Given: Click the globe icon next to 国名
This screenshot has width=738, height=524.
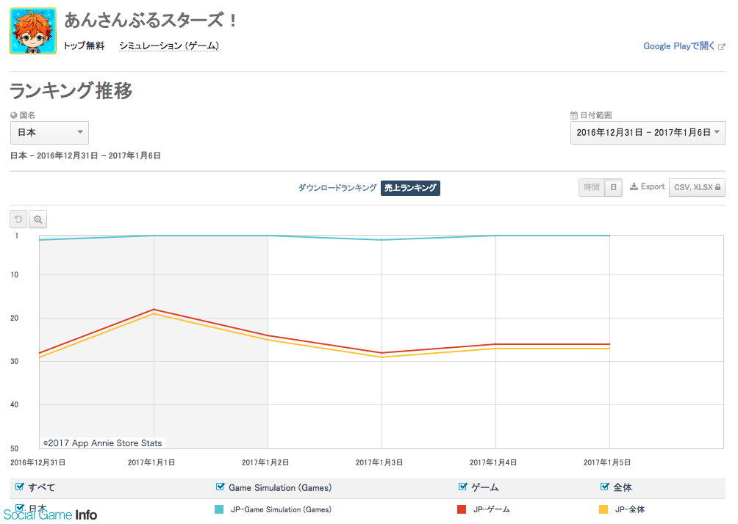Looking at the screenshot, I should click(x=14, y=115).
